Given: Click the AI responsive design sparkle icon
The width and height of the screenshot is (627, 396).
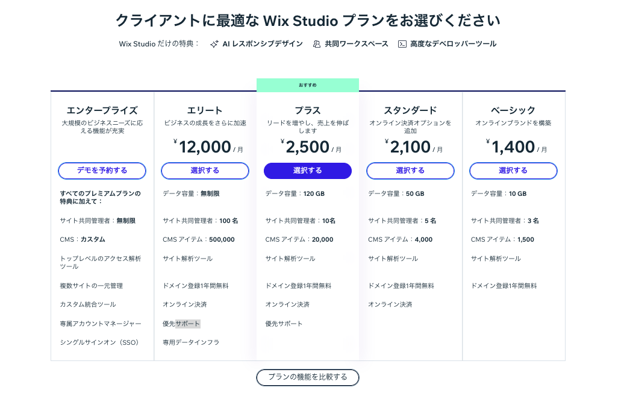Looking at the screenshot, I should [x=214, y=44].
